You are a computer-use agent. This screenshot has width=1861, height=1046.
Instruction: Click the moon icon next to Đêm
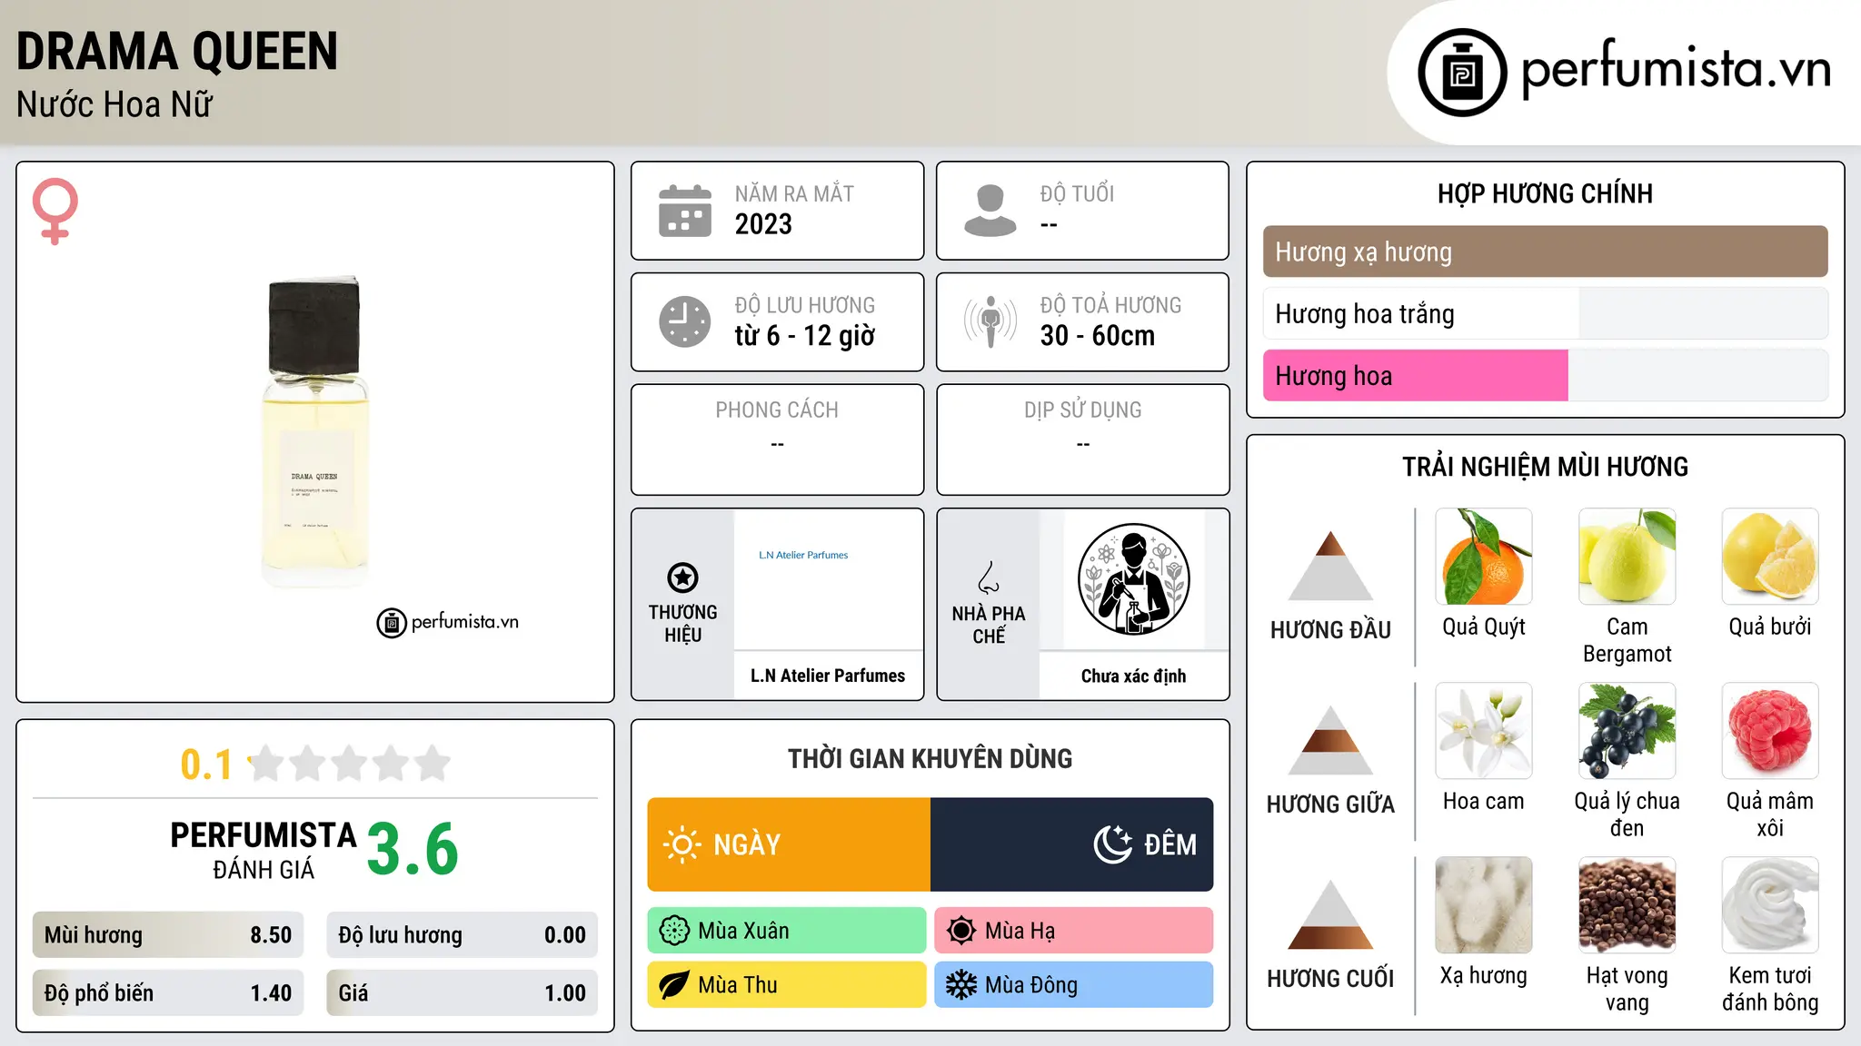pos(1113,844)
